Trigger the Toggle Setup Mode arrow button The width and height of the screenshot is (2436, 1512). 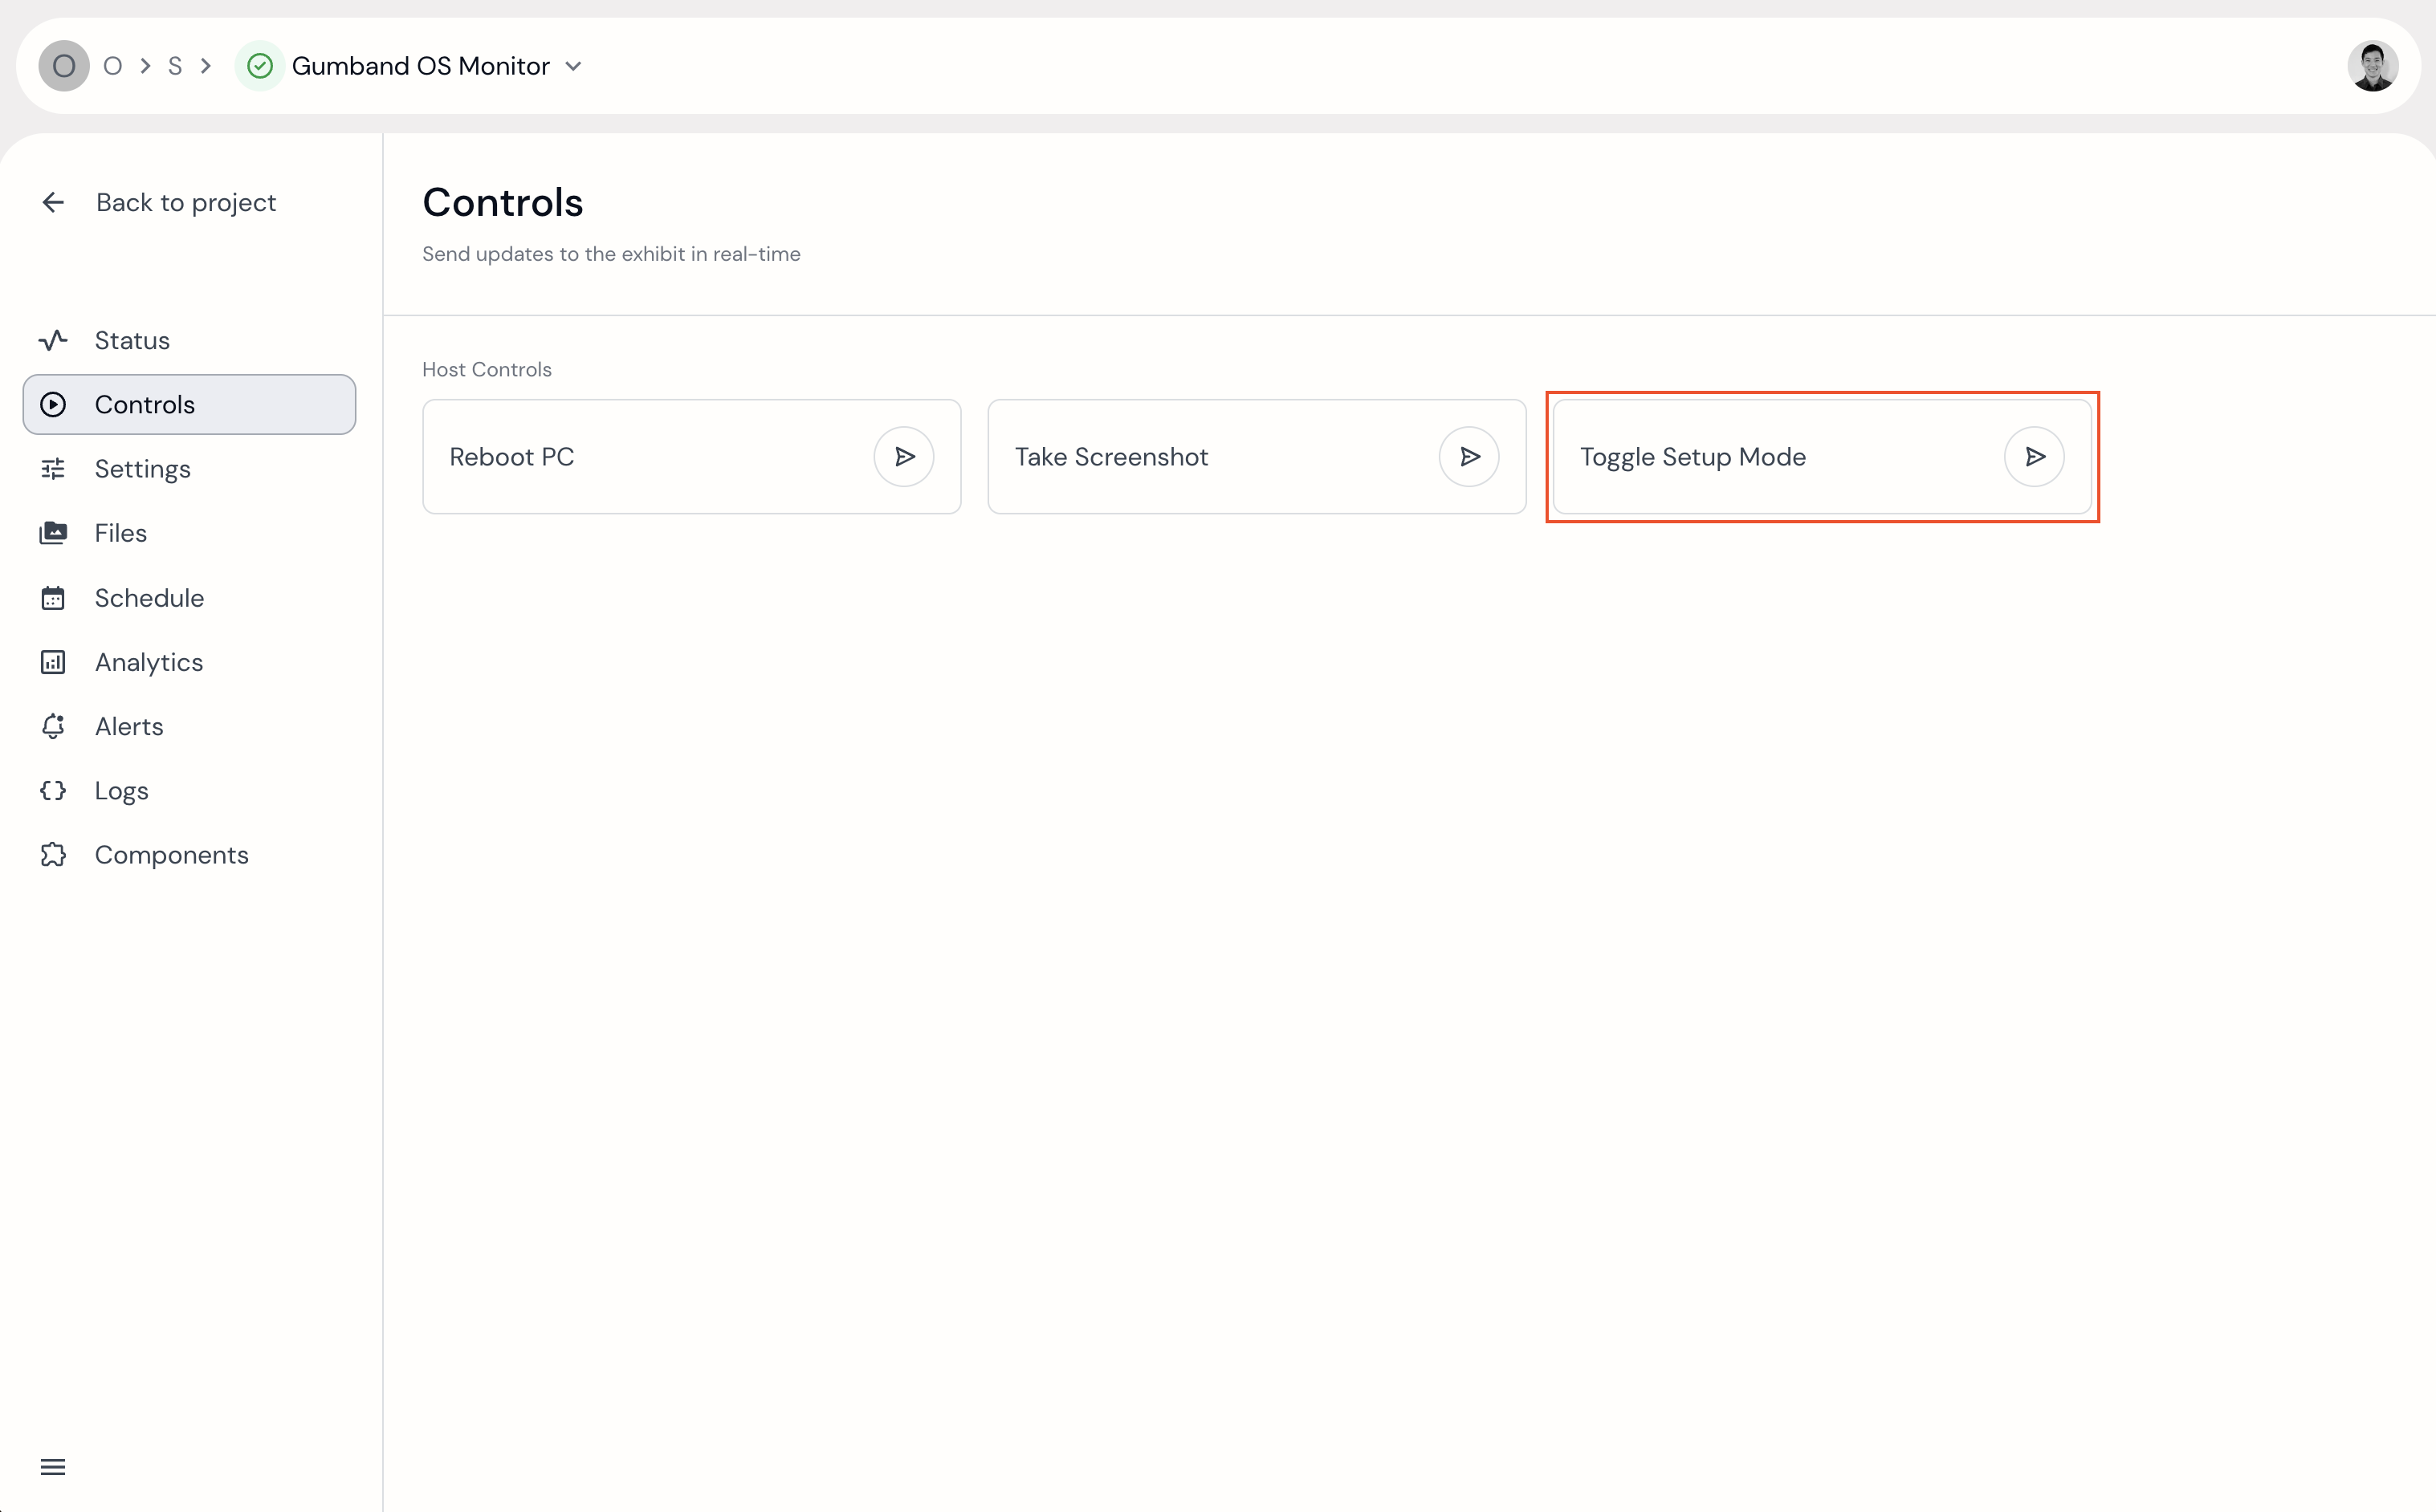coord(2034,457)
